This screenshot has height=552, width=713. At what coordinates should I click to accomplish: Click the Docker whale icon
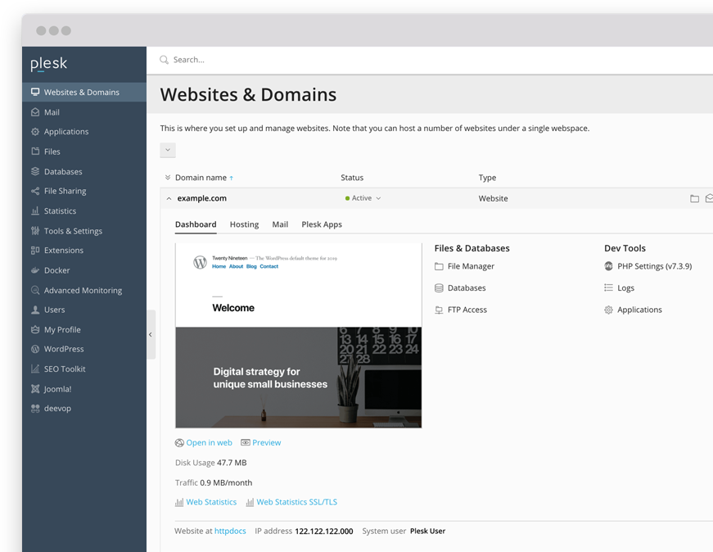[35, 270]
